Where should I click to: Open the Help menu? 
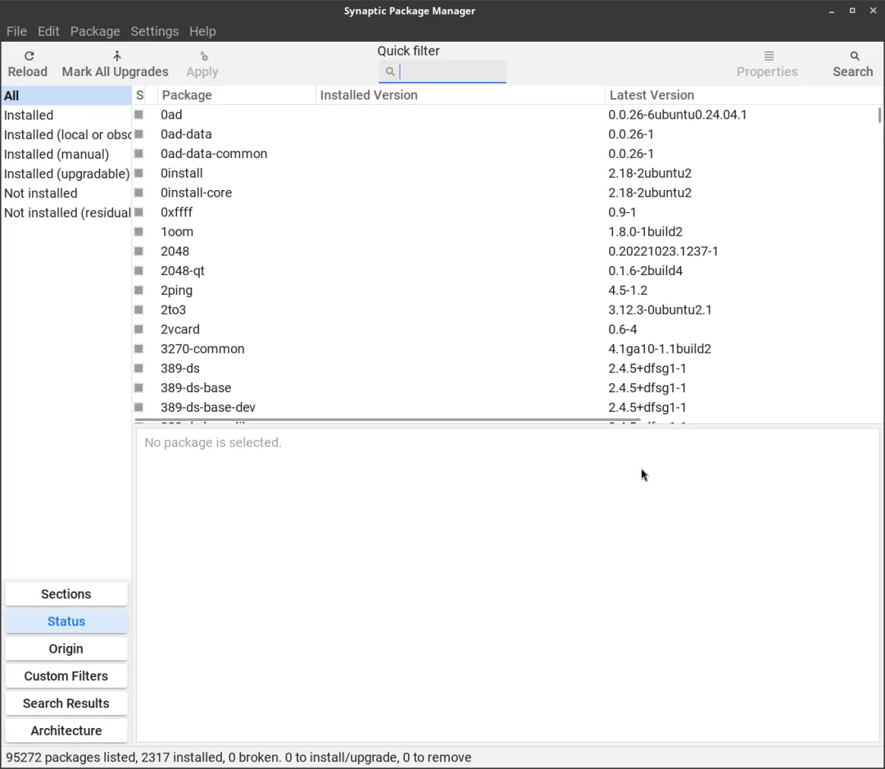click(x=202, y=32)
